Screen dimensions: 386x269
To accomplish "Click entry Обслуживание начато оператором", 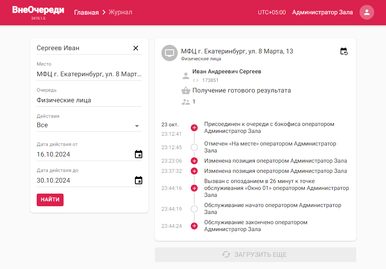I will [273, 208].
